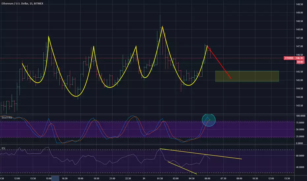Click the 146.50 price axis label
307x181 pixels.
(x=299, y=55)
